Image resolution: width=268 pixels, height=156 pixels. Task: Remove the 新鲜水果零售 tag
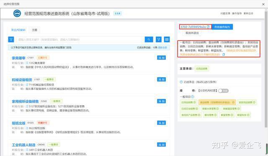tap(218, 108)
